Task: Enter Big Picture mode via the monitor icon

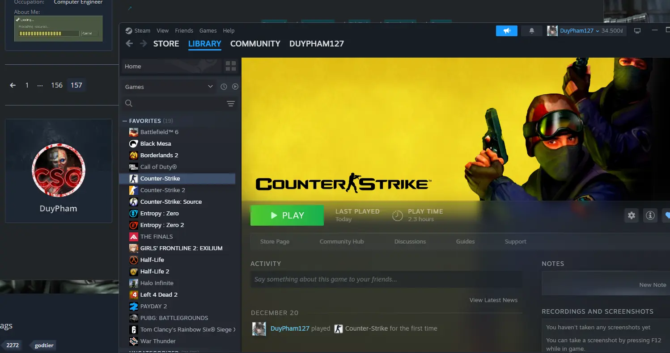Action: pyautogui.click(x=637, y=31)
